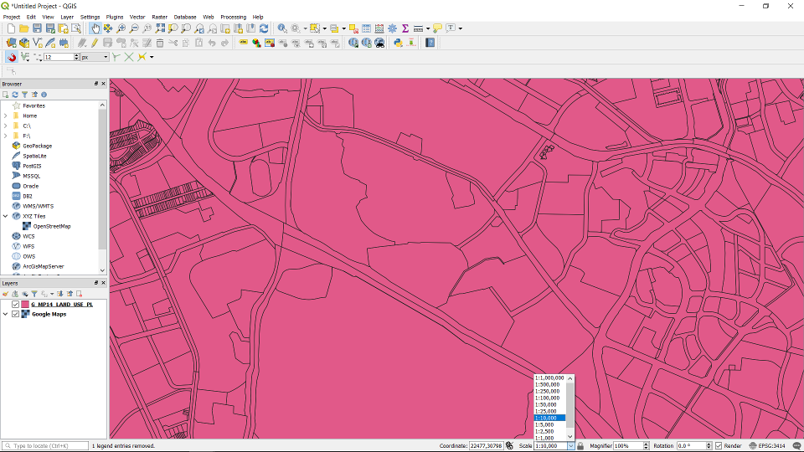Click the Coordinate input field
The height and width of the screenshot is (452, 804).
[486, 446]
